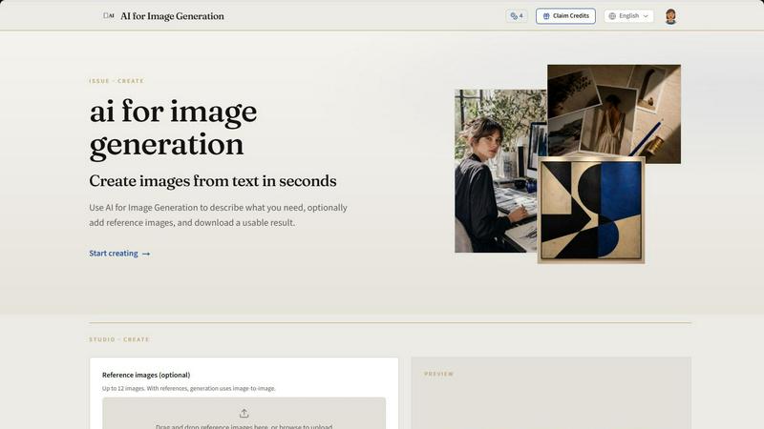This screenshot has height=429, width=764.
Task: Check the credits balance showing 4
Action: click(x=517, y=16)
